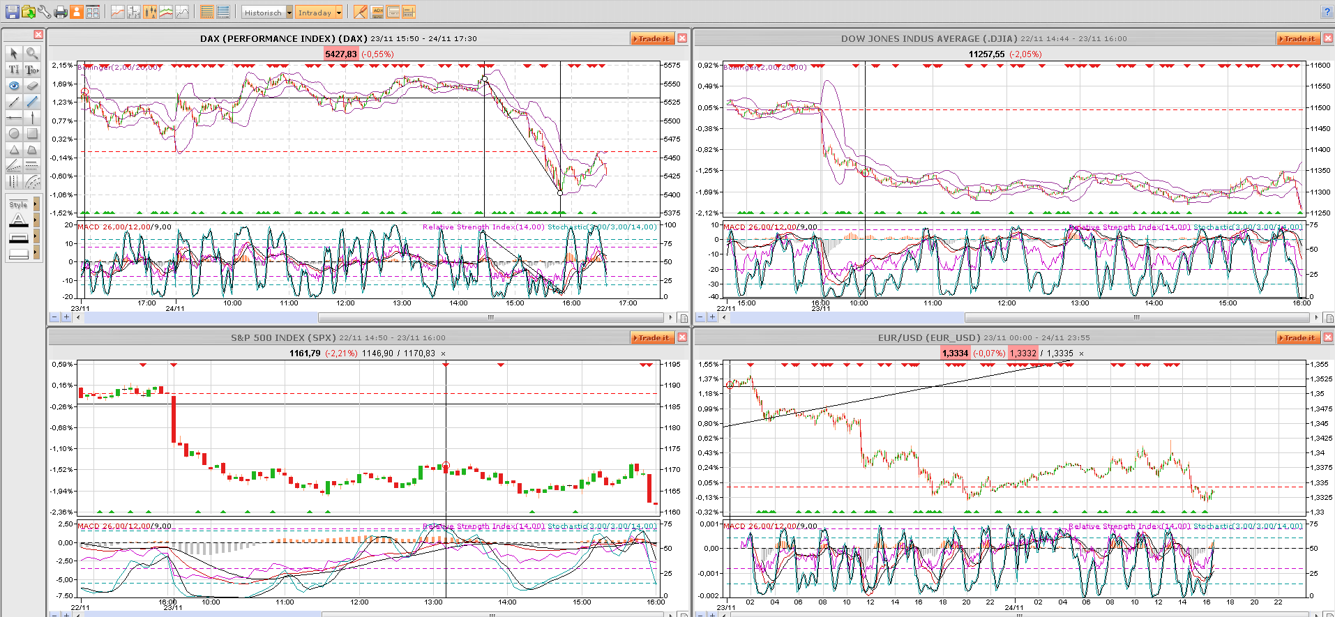This screenshot has width=1335, height=617.
Task: Click the save chart icon
Action: 13,12
